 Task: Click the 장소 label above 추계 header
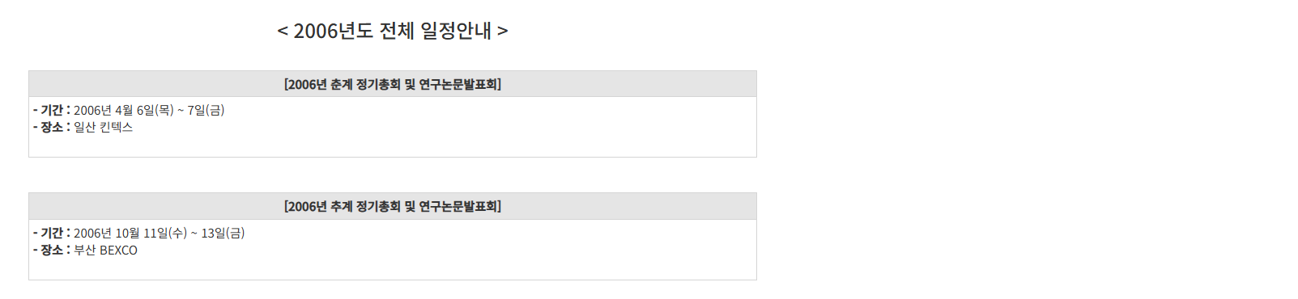[52, 127]
